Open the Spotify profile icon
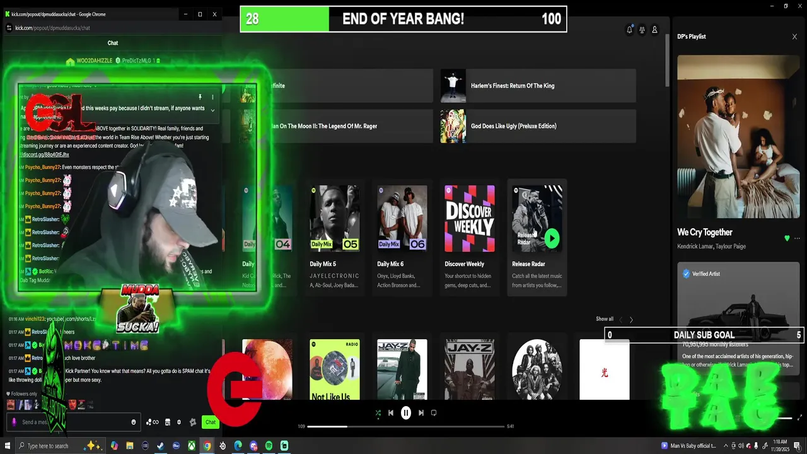The height and width of the screenshot is (454, 807). [654, 30]
